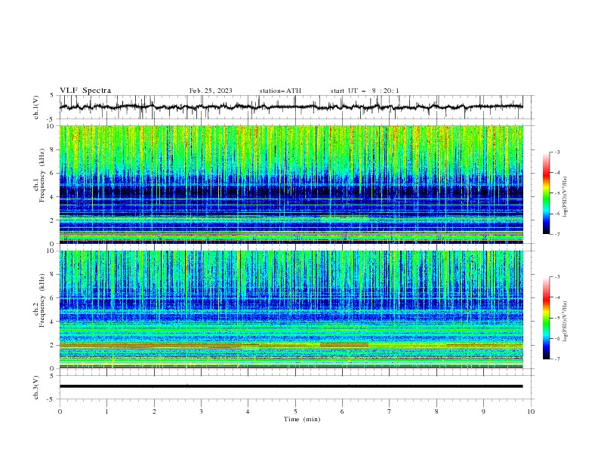
Task: Click the 'ch.3(V)' axis label
Action: coord(36,387)
